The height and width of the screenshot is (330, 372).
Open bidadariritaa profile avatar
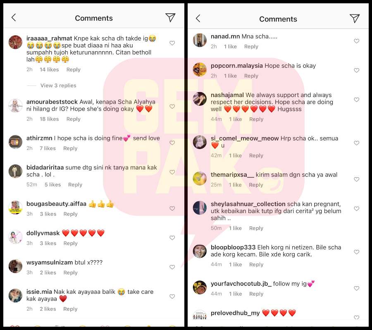point(15,171)
